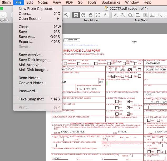Add an underline note
167x161 pixels.
152,15
